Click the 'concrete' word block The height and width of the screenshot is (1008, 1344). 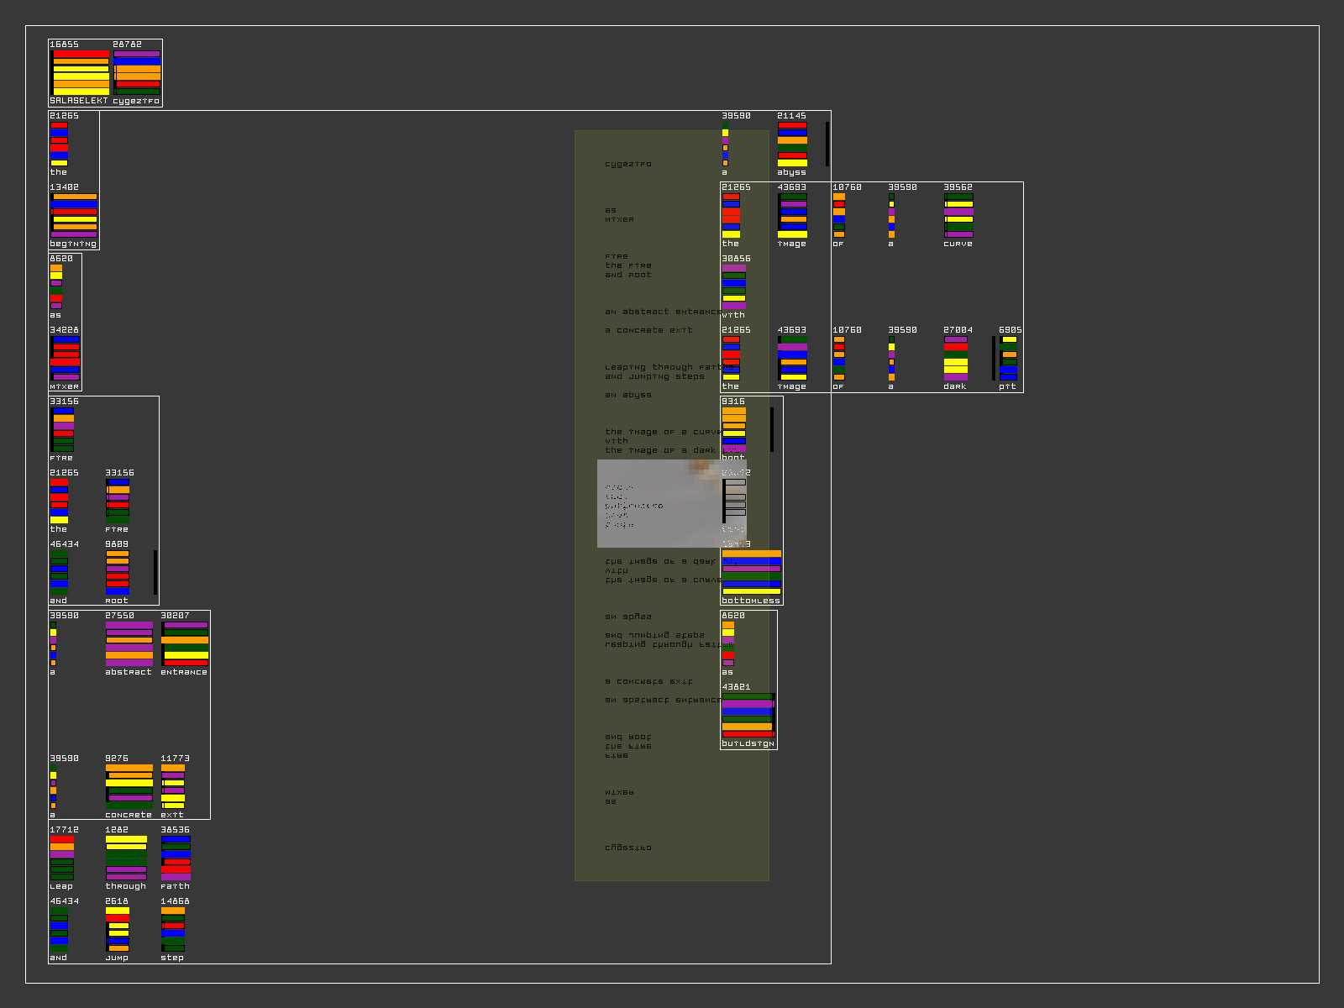[129, 787]
